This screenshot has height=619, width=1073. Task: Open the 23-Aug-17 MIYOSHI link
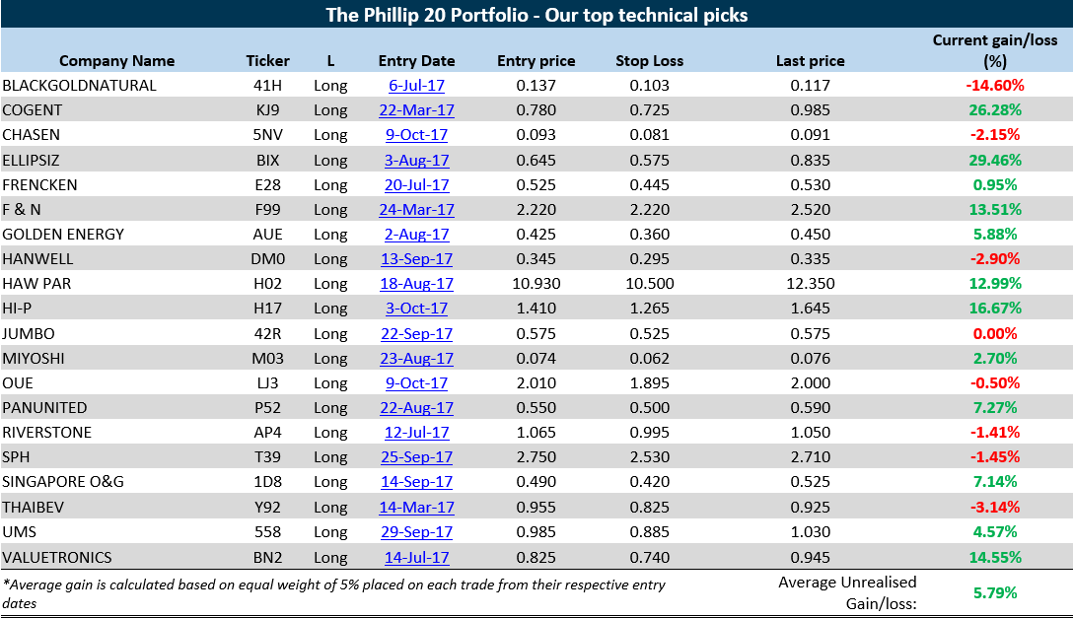pyautogui.click(x=416, y=359)
